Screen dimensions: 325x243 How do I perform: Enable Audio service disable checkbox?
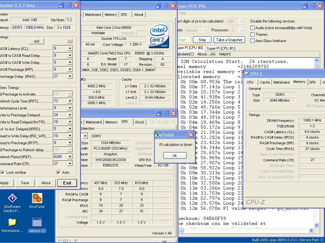252,28
